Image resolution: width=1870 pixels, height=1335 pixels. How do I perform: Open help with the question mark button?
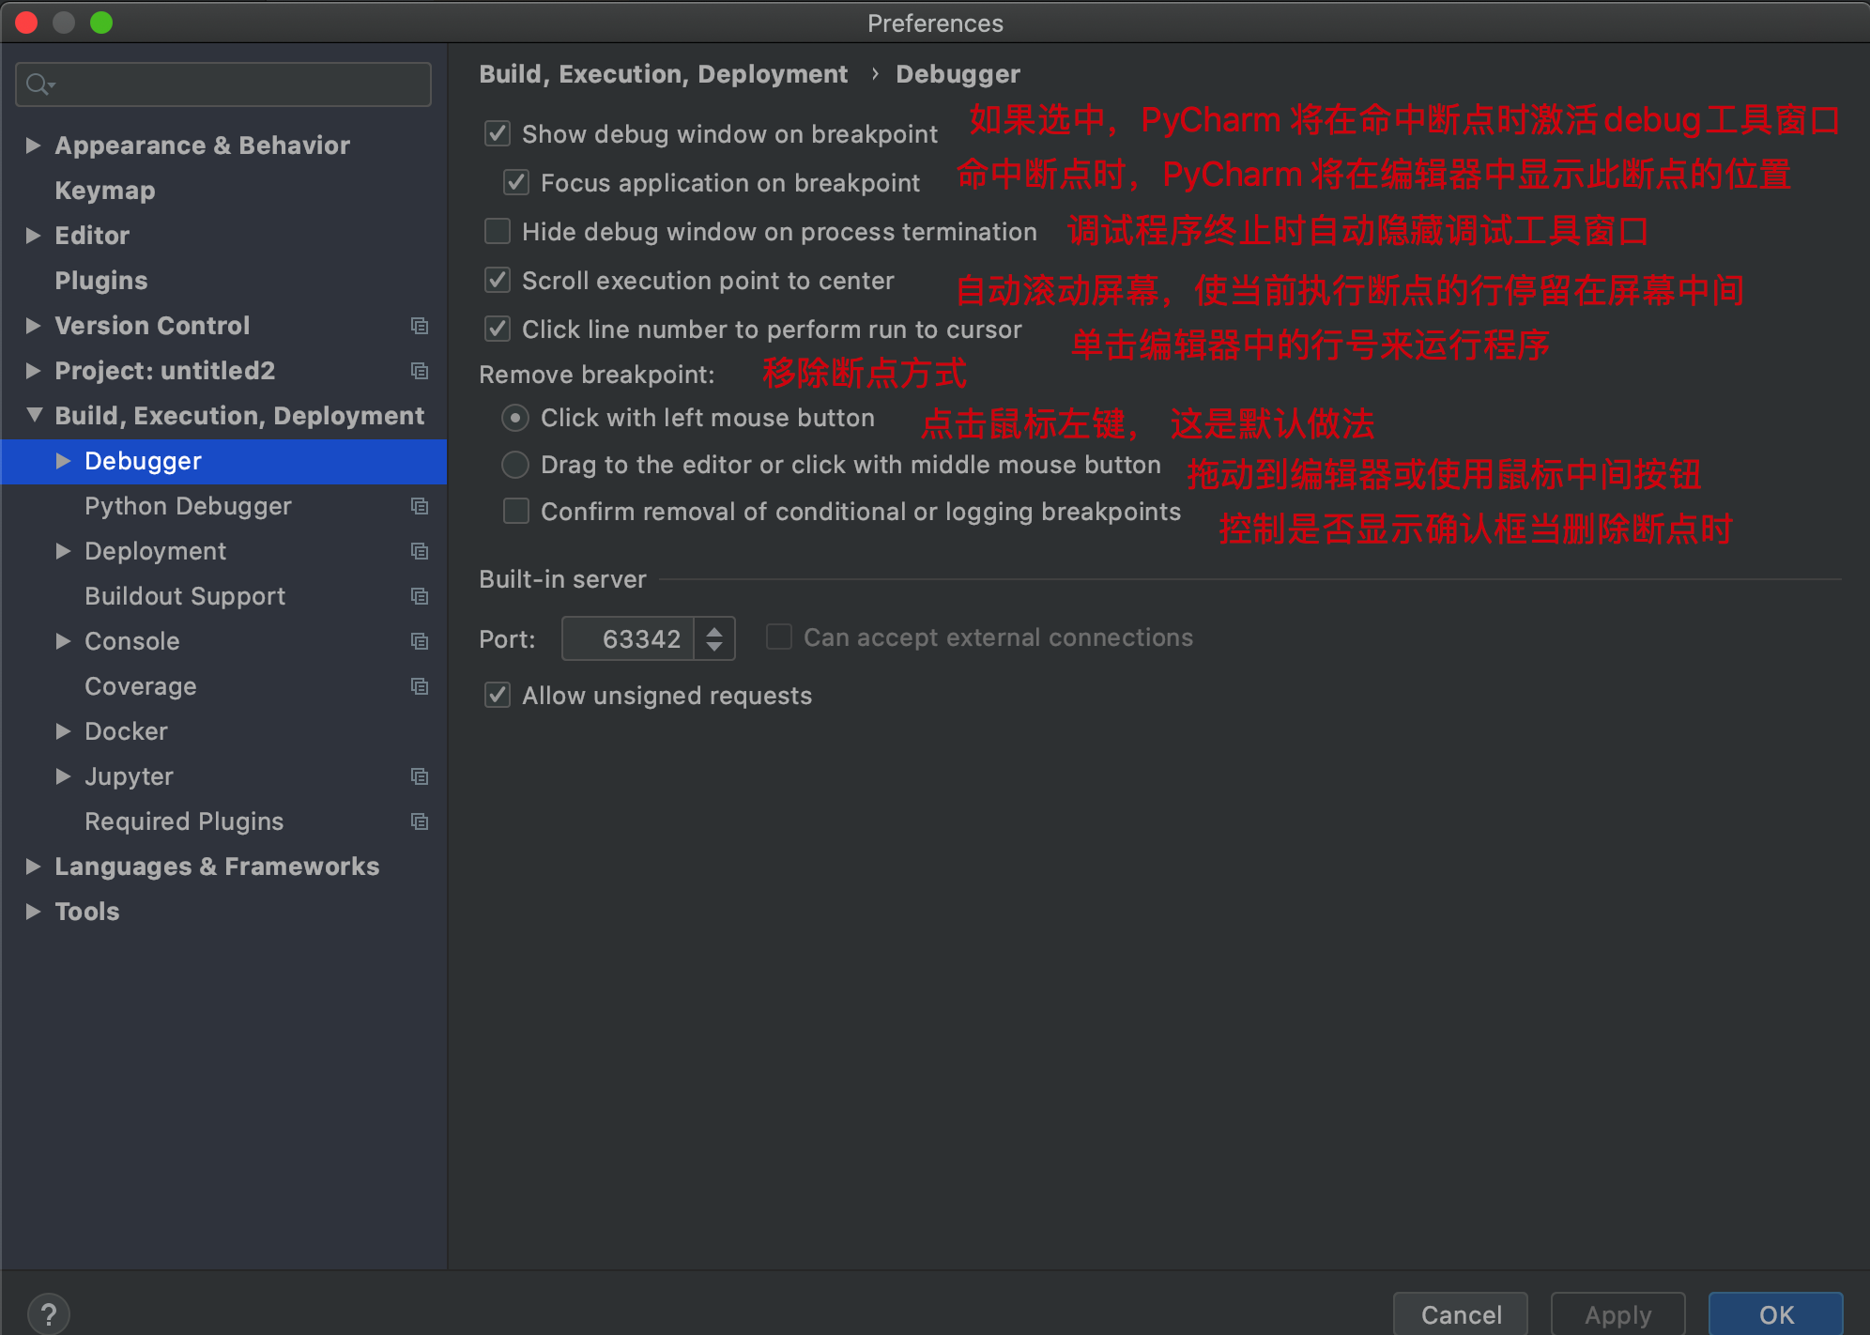pos(49,1313)
